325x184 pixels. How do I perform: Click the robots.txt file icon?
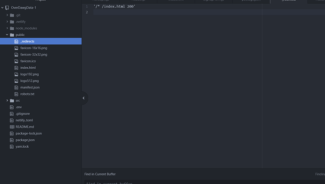pyautogui.click(x=16, y=94)
